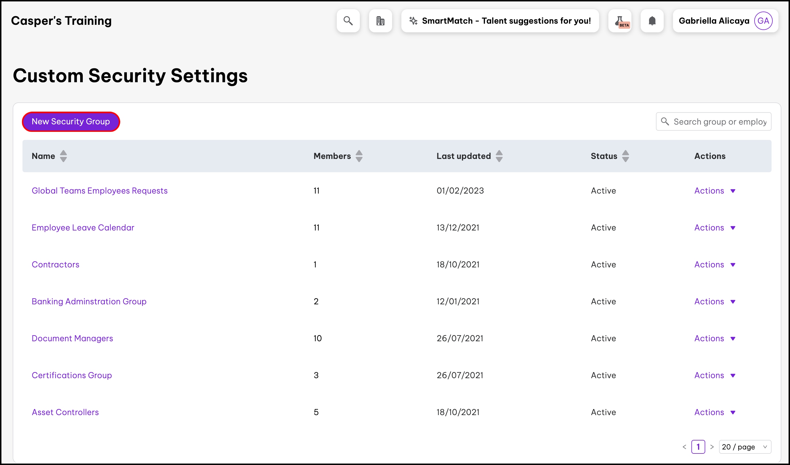The image size is (790, 465).
Task: Open SmartMatch talent suggestions
Action: coord(500,21)
